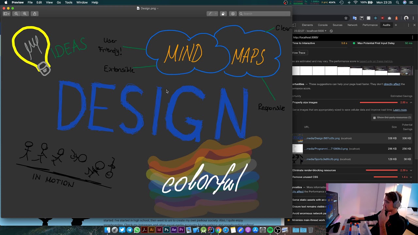This screenshot has height=235, width=418.
Task: Click the Lighthouse extension icon in Chrome
Action: pos(396,18)
